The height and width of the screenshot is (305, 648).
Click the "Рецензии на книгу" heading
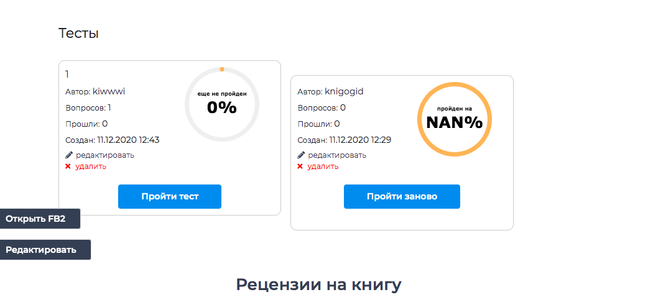point(318,285)
